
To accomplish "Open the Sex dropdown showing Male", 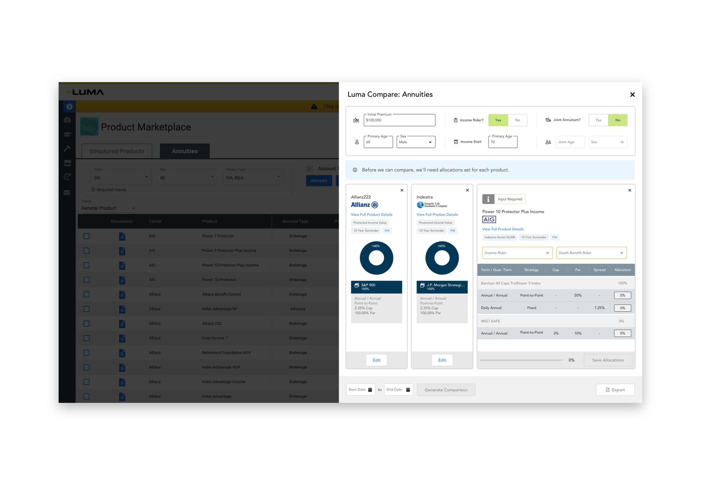I will (x=416, y=142).
